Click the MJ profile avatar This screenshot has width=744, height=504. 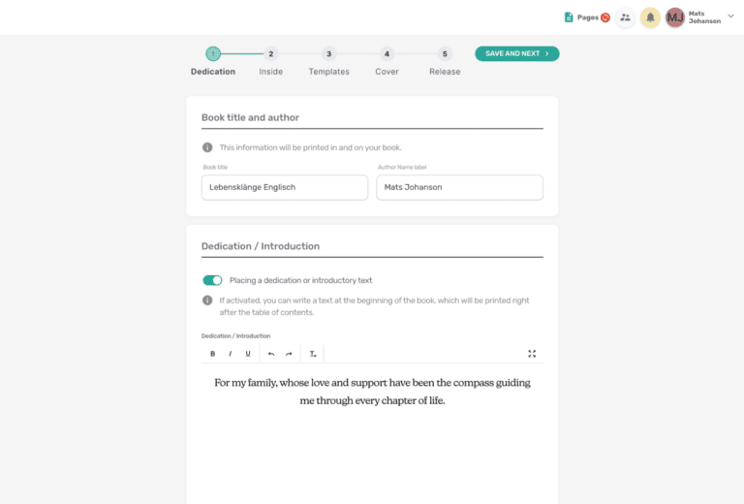[x=674, y=17]
